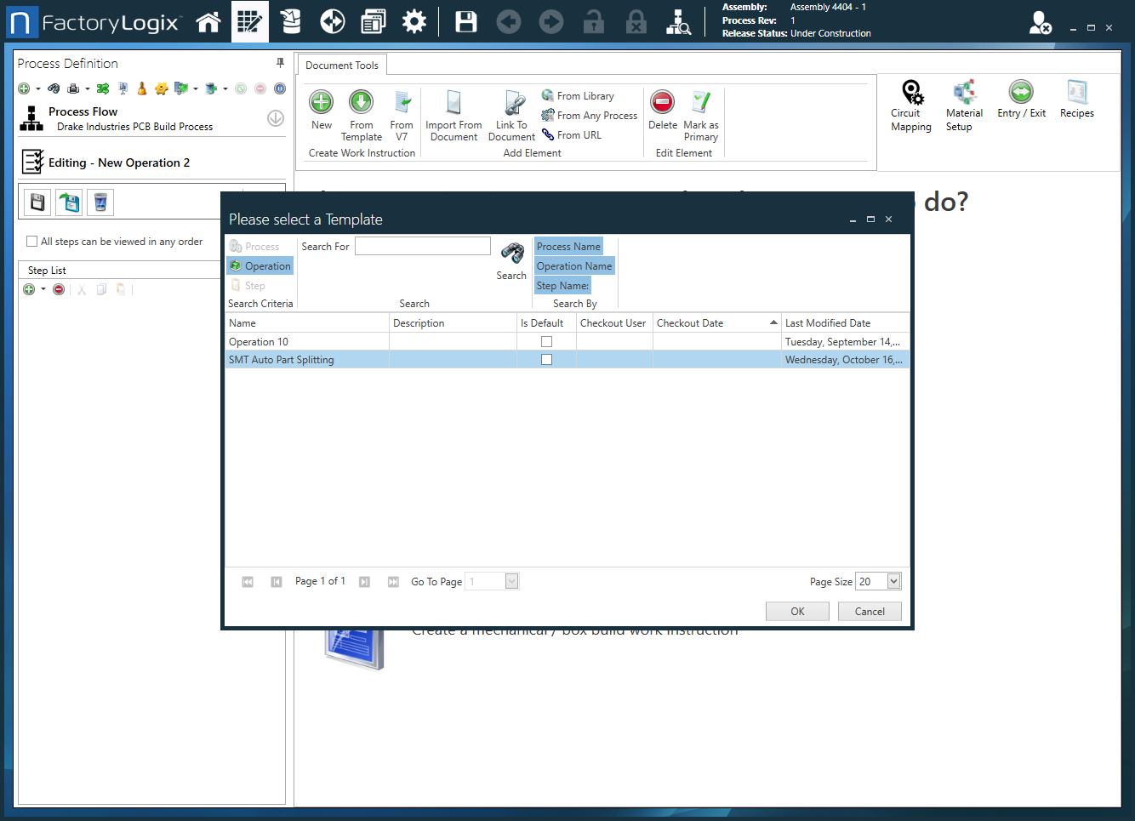The image size is (1135, 821).
Task: Open the Page Size dropdown
Action: pyautogui.click(x=893, y=581)
